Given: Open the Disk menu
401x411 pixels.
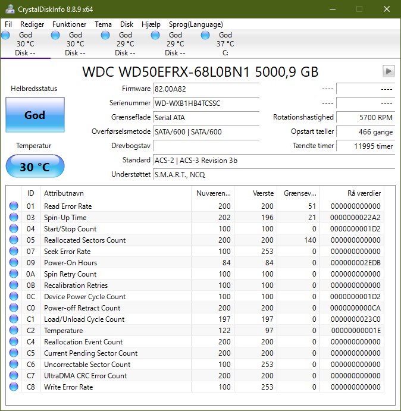Looking at the screenshot, I should (x=127, y=24).
